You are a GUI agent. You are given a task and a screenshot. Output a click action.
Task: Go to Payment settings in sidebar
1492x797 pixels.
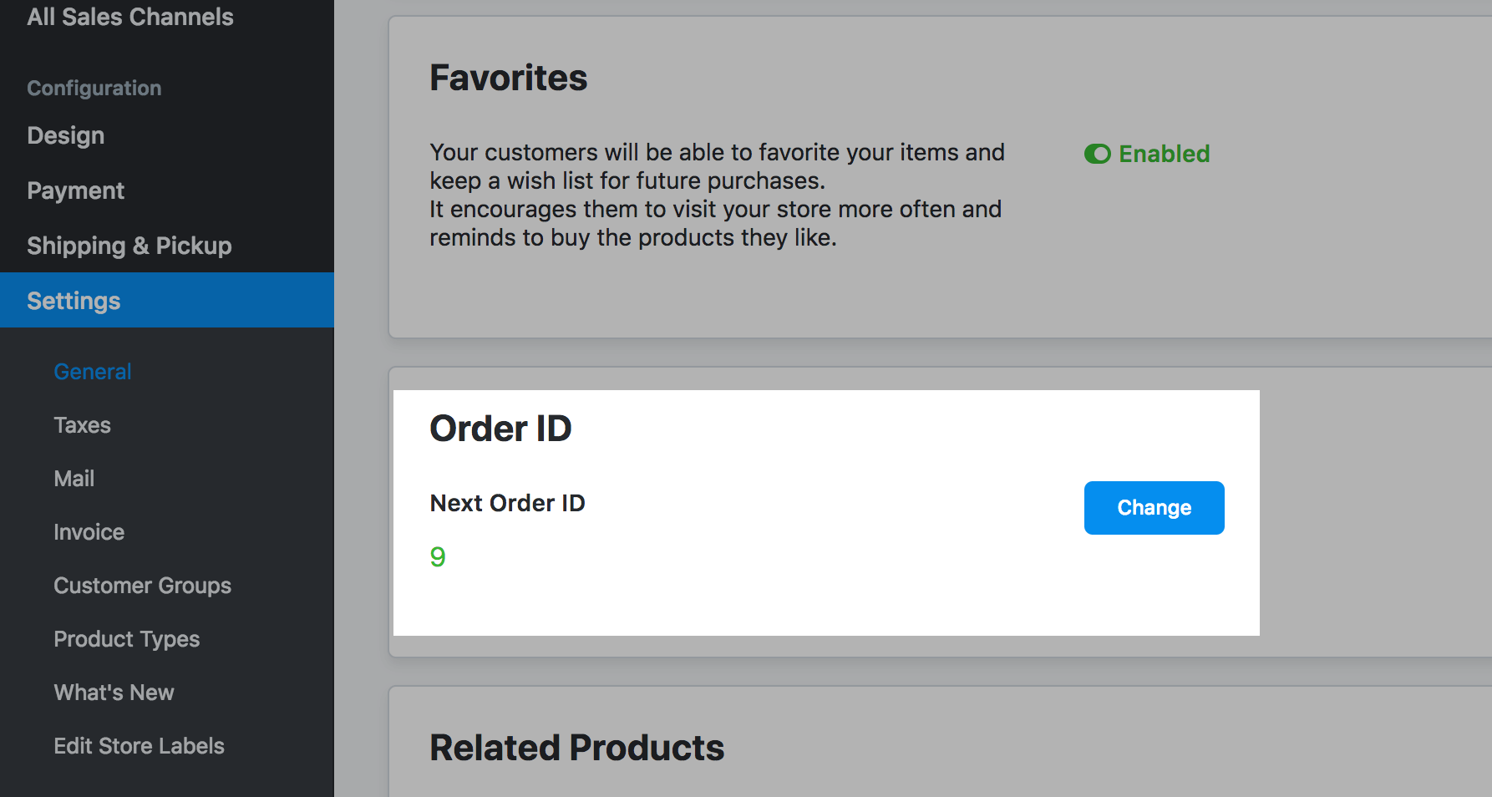76,190
